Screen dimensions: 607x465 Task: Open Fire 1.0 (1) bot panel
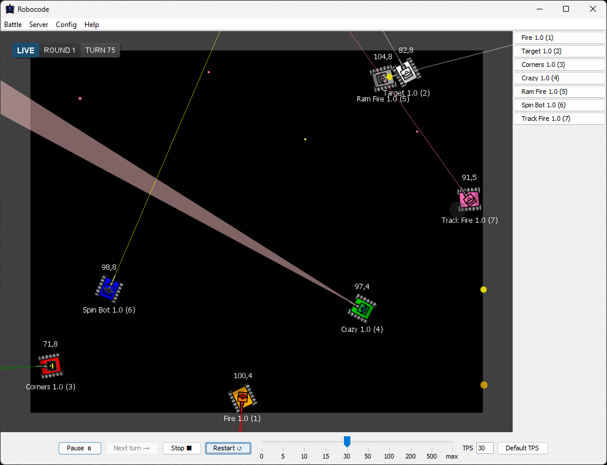pos(559,38)
